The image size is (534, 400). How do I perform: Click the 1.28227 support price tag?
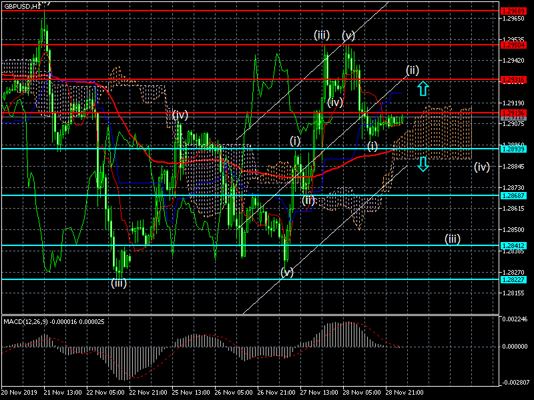click(x=513, y=279)
